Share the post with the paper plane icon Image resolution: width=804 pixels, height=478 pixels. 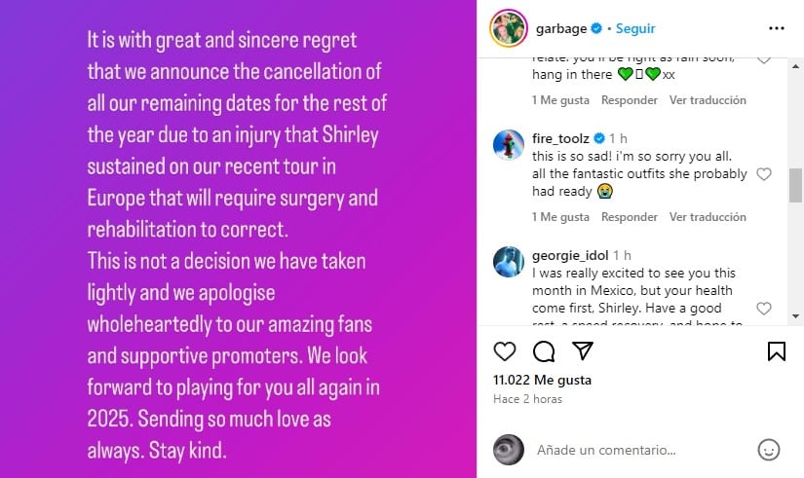coord(583,351)
